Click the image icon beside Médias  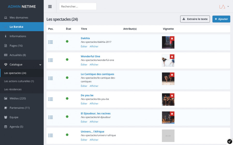6,98
